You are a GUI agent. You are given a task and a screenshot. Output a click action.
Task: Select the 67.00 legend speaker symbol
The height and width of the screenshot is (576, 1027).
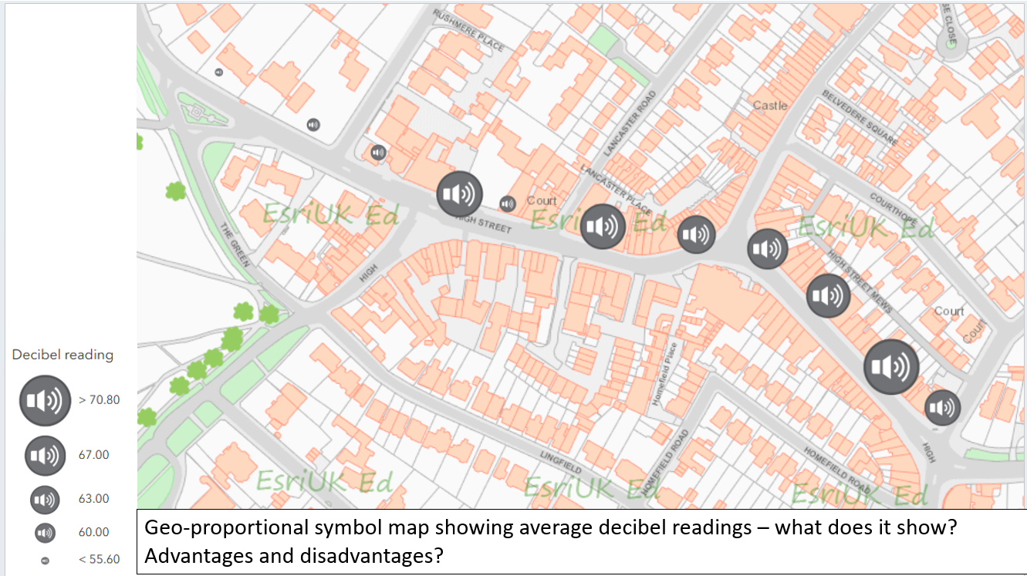tap(46, 455)
